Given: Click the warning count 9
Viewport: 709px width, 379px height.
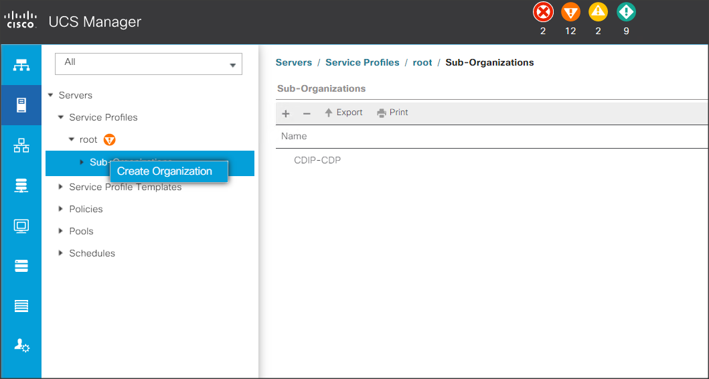Looking at the screenshot, I should pyautogui.click(x=626, y=31).
